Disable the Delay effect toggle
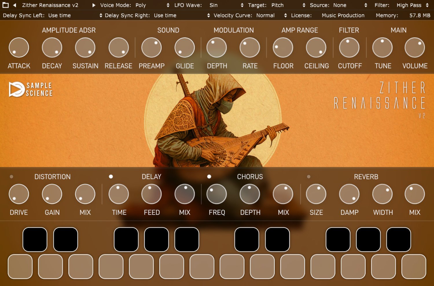The width and height of the screenshot is (434, 286). (x=111, y=177)
